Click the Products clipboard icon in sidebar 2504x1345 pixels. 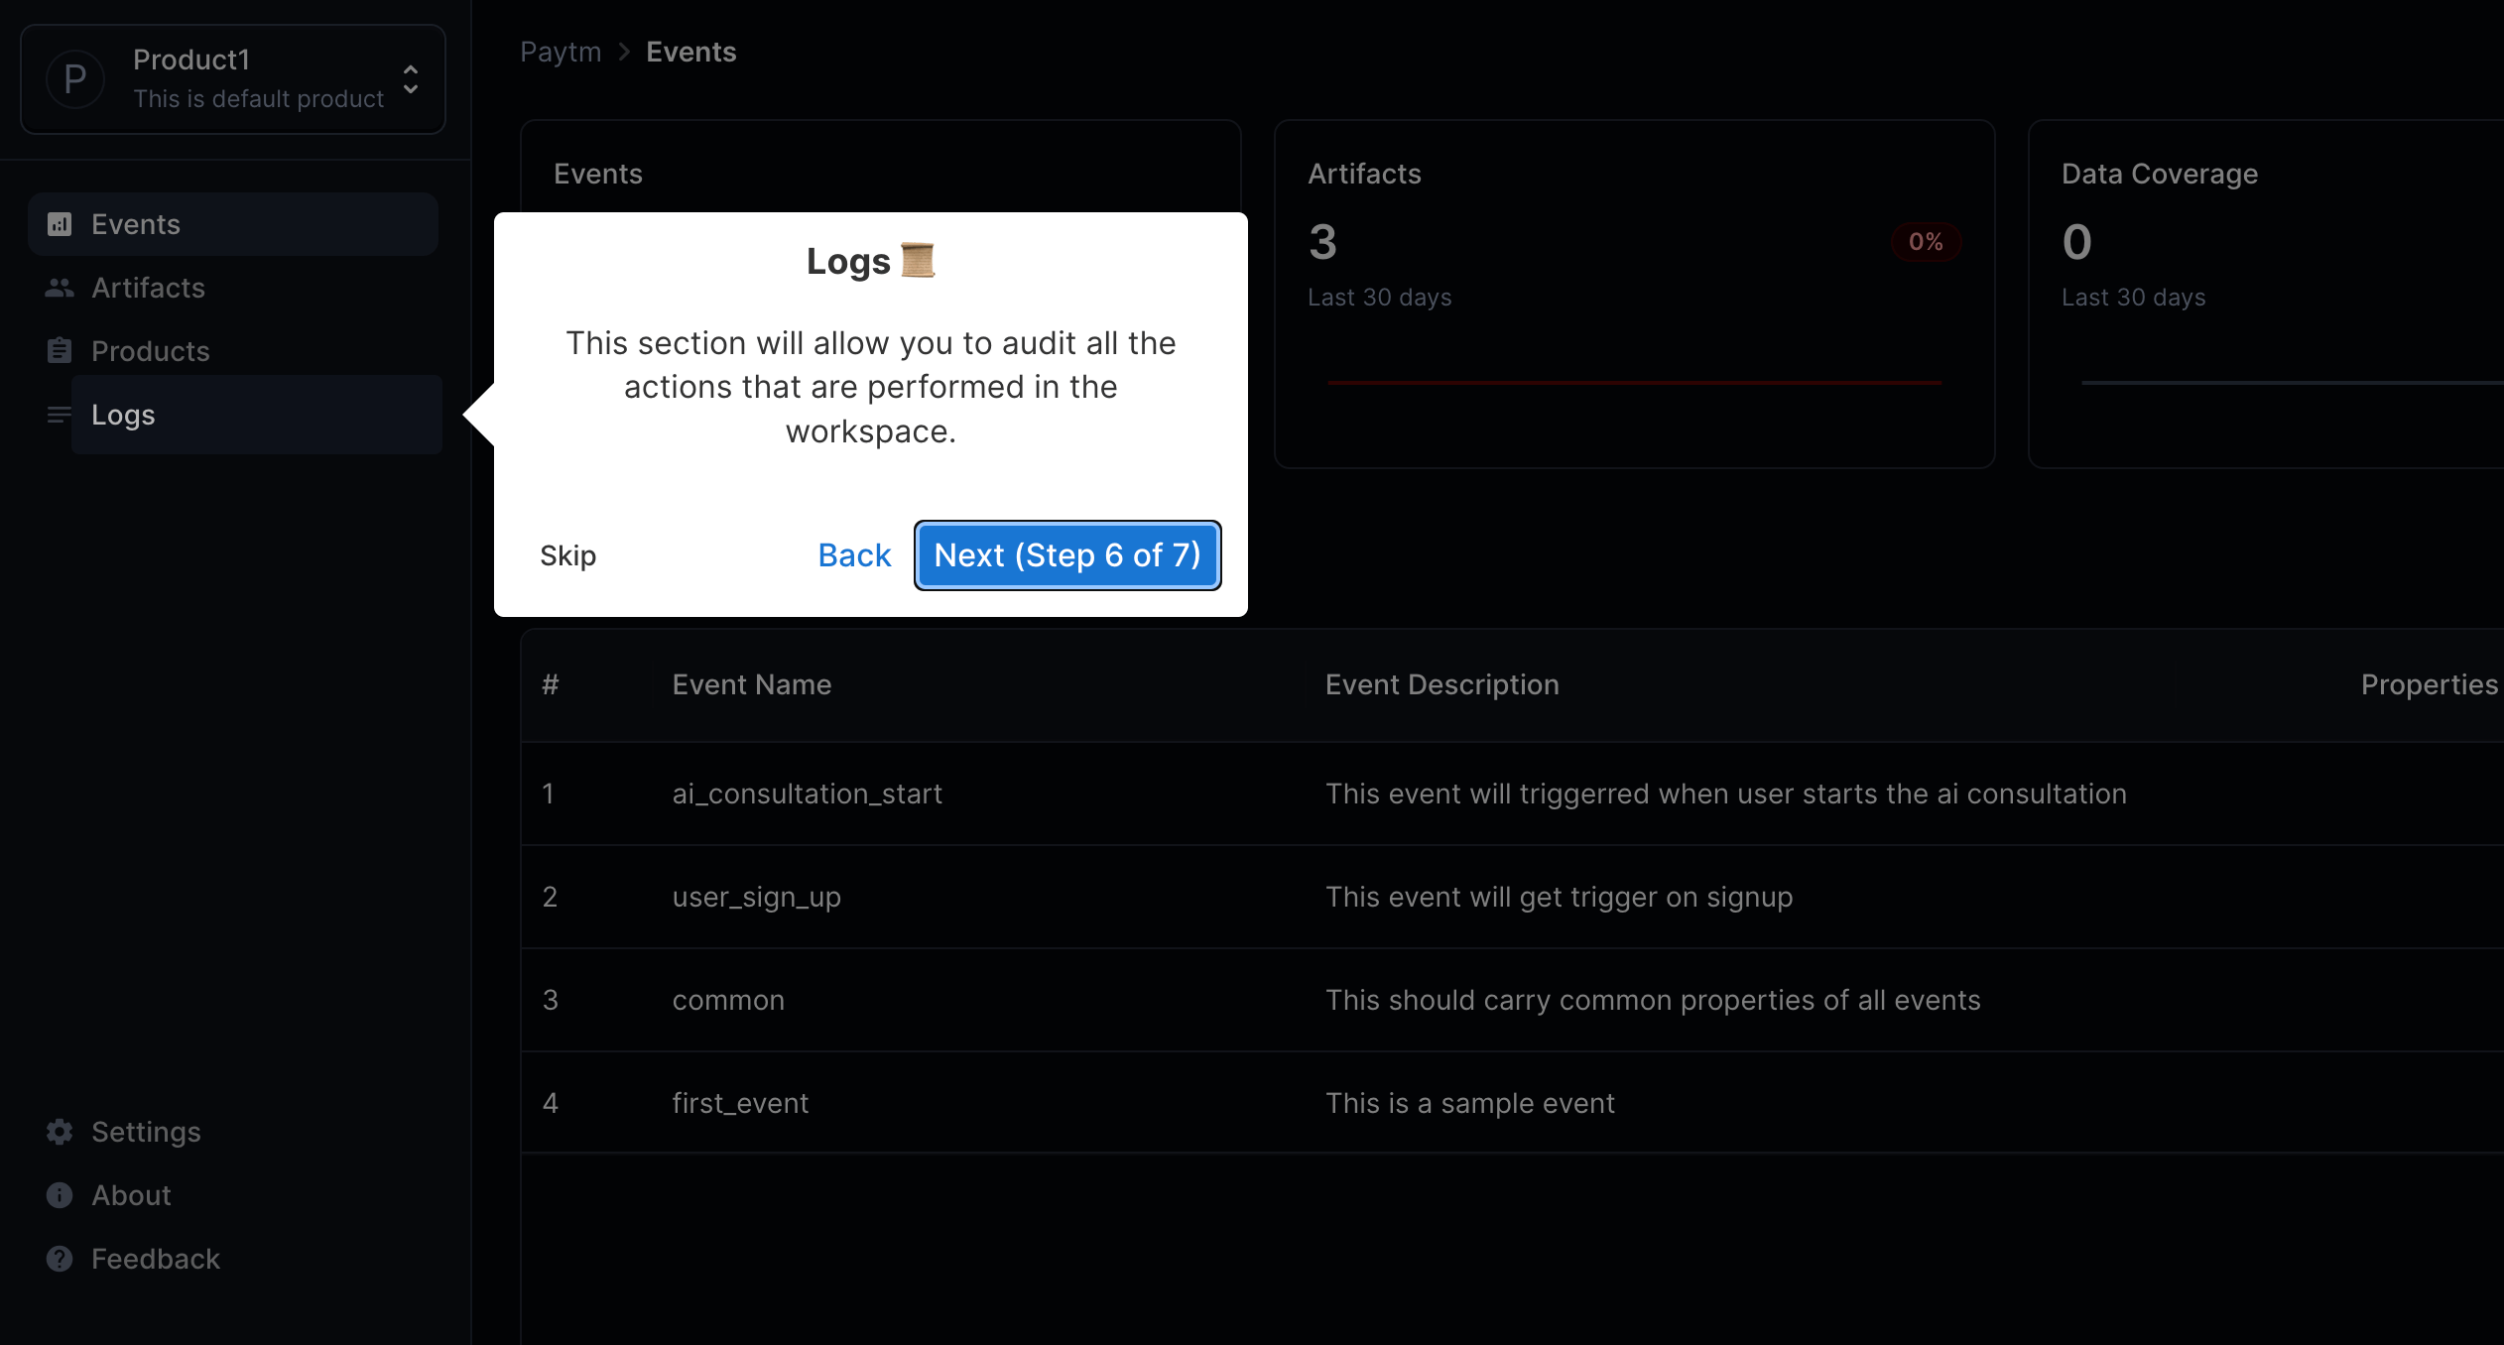coord(60,351)
